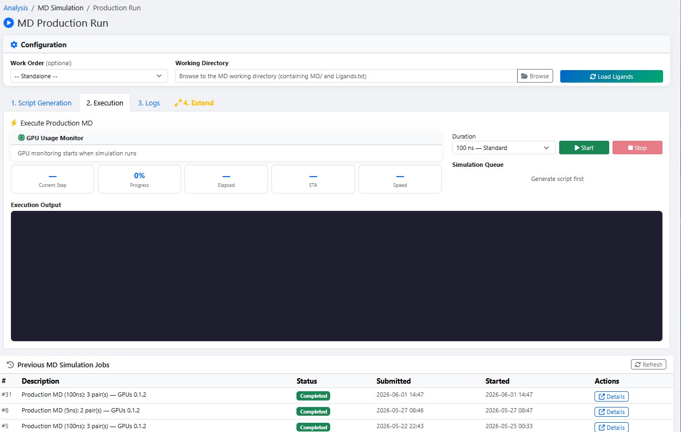This screenshot has height=432, width=681.
Task: Click the Working Directory input field
Action: click(x=346, y=76)
